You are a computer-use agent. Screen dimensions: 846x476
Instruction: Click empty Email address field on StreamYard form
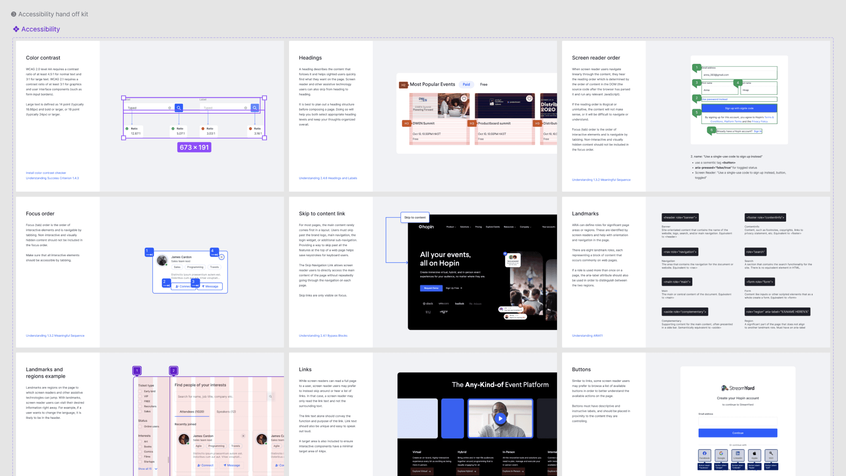tap(738, 421)
